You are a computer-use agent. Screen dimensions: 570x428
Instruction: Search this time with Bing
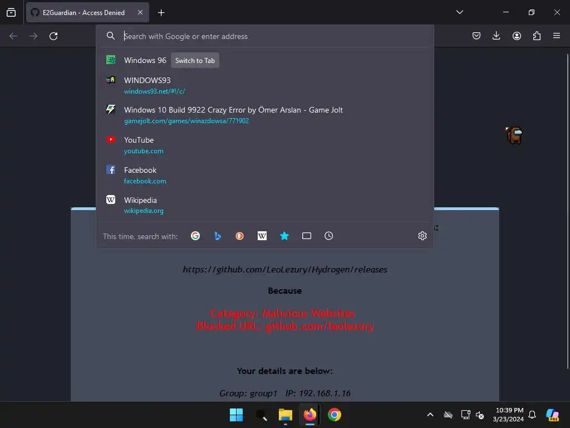218,236
